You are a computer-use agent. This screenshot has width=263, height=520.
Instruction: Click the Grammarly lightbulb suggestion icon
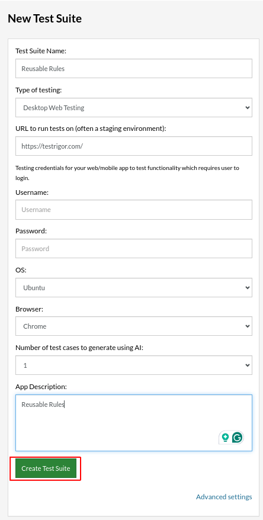226,438
